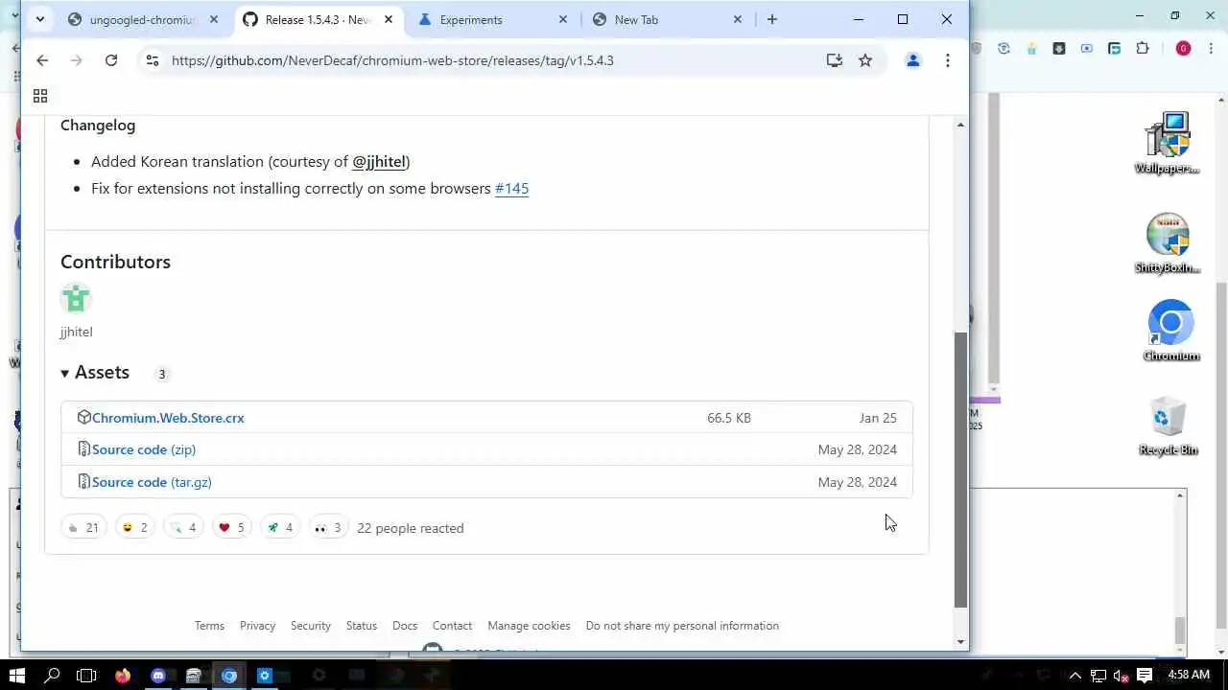
Task: Open the Status footer link
Action: pos(362,626)
